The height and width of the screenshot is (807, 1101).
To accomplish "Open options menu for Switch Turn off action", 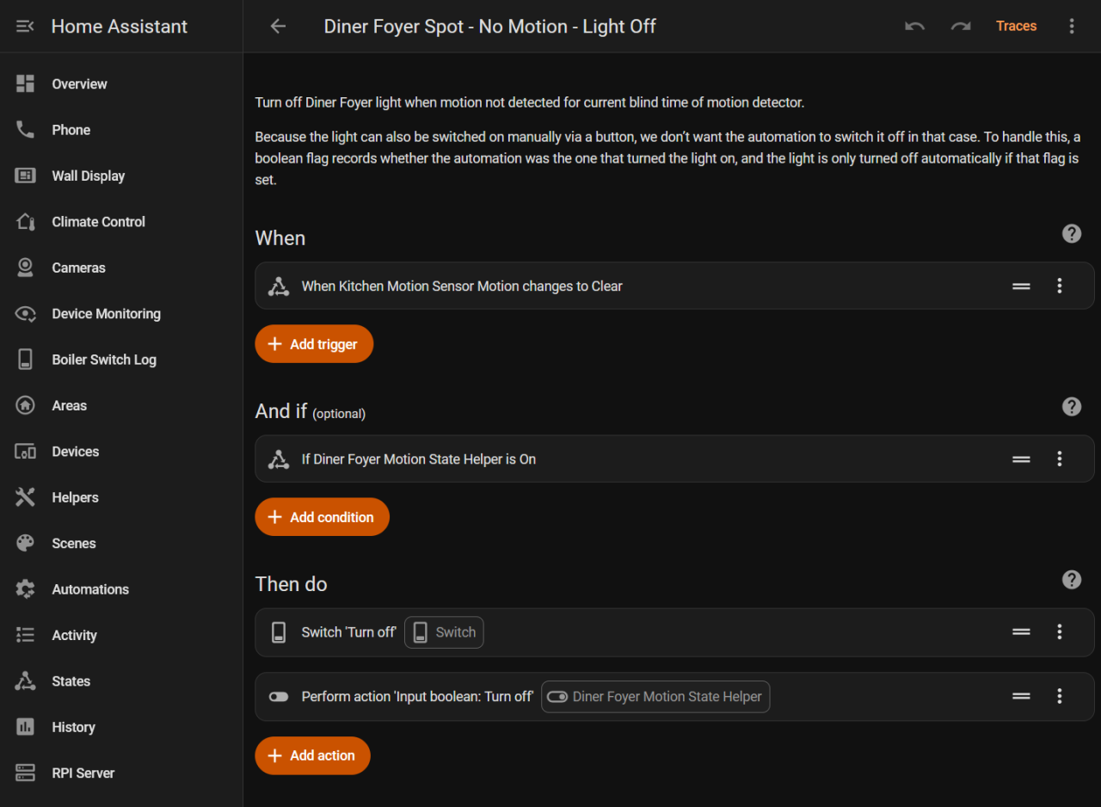I will click(1060, 632).
